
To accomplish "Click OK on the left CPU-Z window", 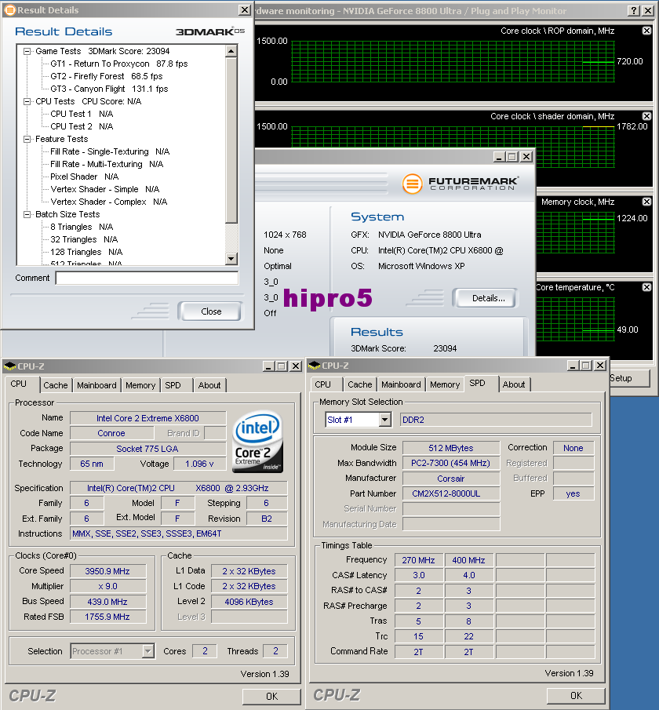I will tap(272, 696).
